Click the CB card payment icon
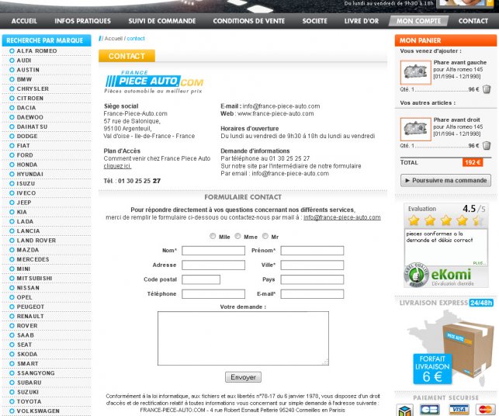The image size is (499, 416). coord(429,409)
